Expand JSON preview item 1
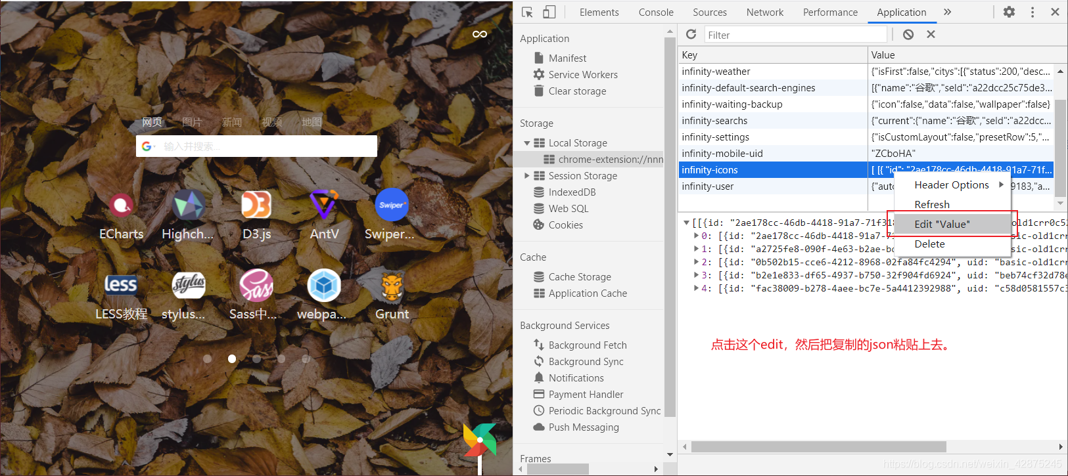The height and width of the screenshot is (476, 1068). tap(696, 249)
